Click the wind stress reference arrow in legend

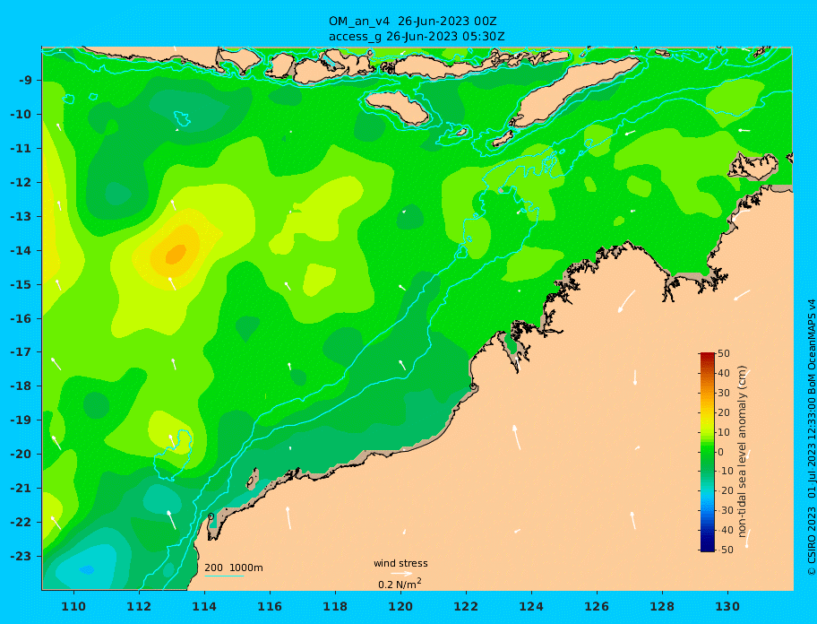pyautogui.click(x=401, y=574)
